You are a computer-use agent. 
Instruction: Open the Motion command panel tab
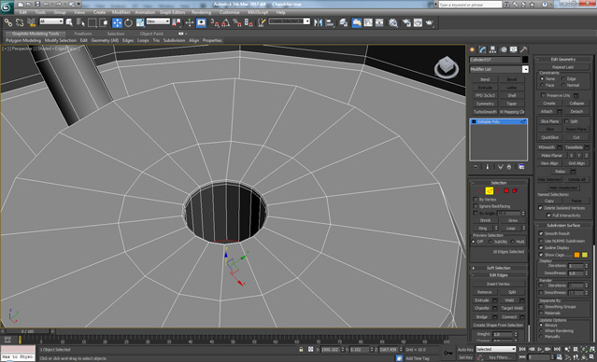coord(504,49)
